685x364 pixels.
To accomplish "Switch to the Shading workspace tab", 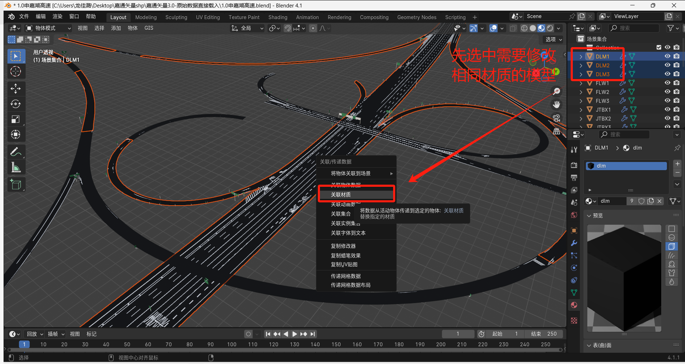I will click(278, 17).
